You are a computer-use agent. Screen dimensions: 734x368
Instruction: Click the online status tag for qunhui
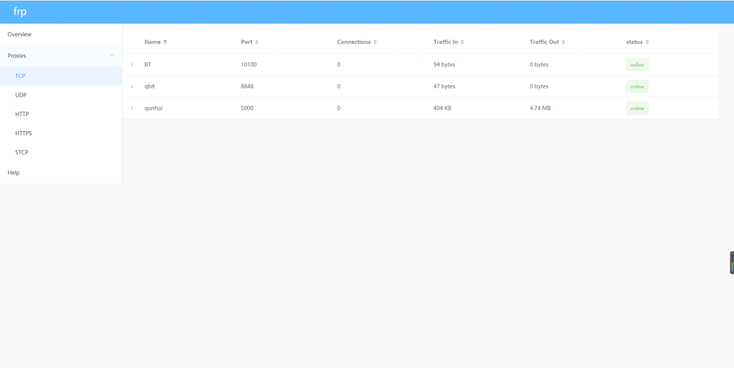coord(637,109)
